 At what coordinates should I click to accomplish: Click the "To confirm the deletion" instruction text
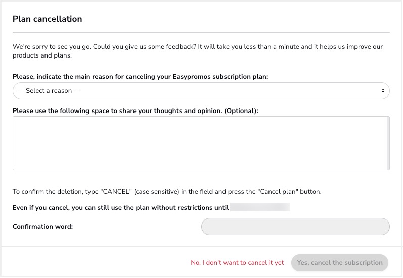(167, 192)
